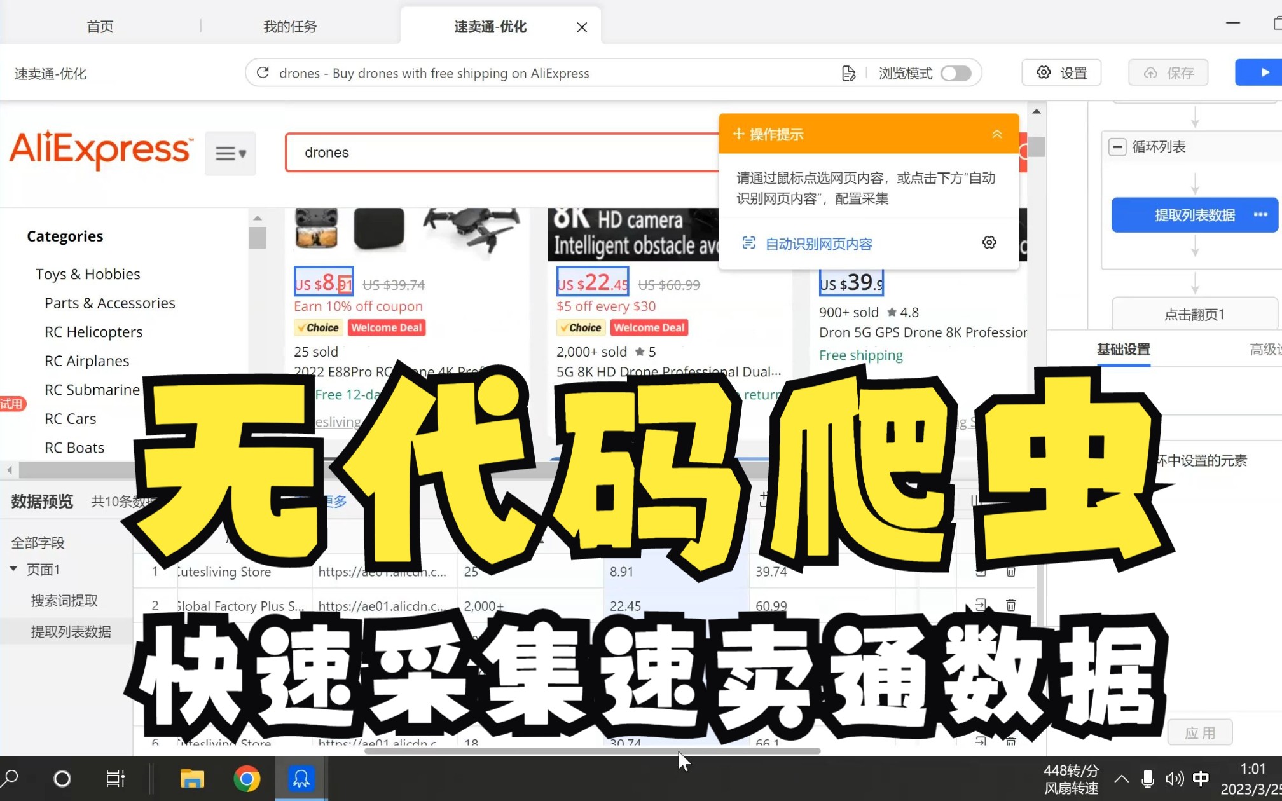Click the 8K HD camera drone thumbnail
Viewport: 1282px width, 801px height.
tap(633, 234)
